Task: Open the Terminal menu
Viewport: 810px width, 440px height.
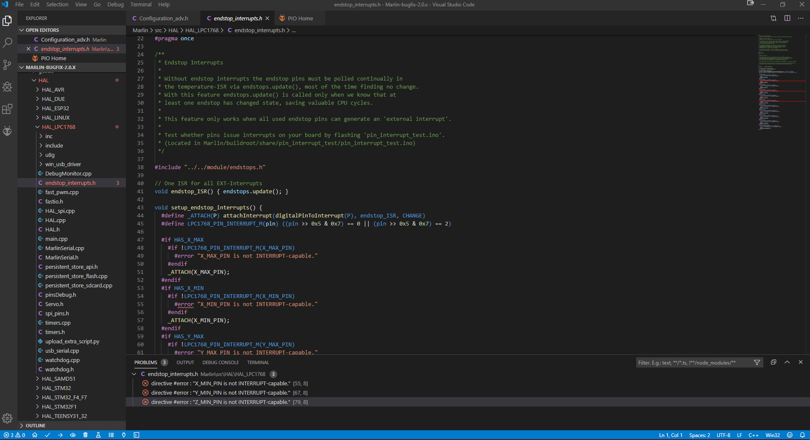Action: pos(141,5)
